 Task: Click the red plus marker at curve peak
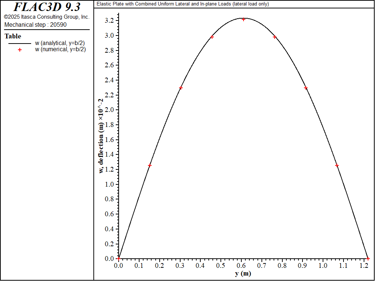pos(244,19)
